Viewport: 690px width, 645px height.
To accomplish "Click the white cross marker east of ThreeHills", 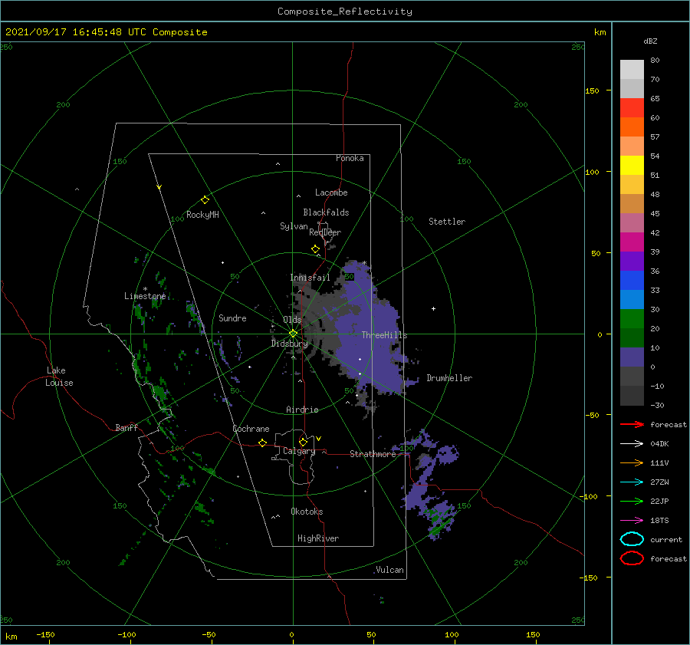I will click(x=433, y=308).
